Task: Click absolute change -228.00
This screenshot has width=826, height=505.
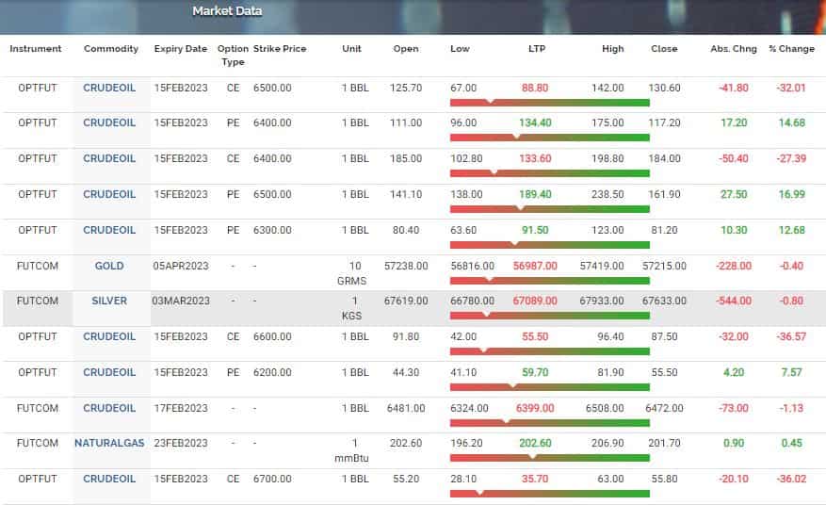Action: pyautogui.click(x=734, y=266)
